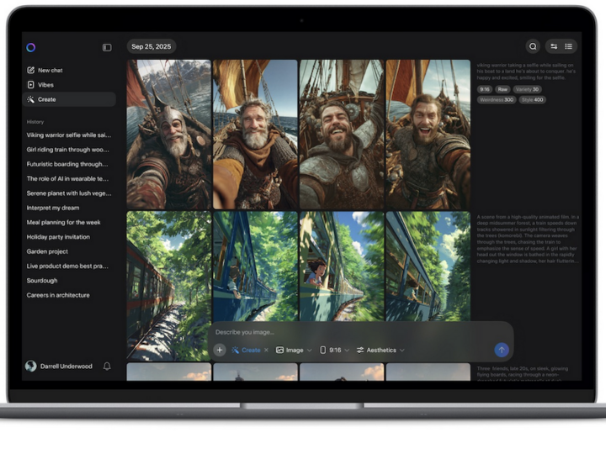
Task: Expand the 9:16 aspect ratio dropdown
Action: [x=334, y=350]
